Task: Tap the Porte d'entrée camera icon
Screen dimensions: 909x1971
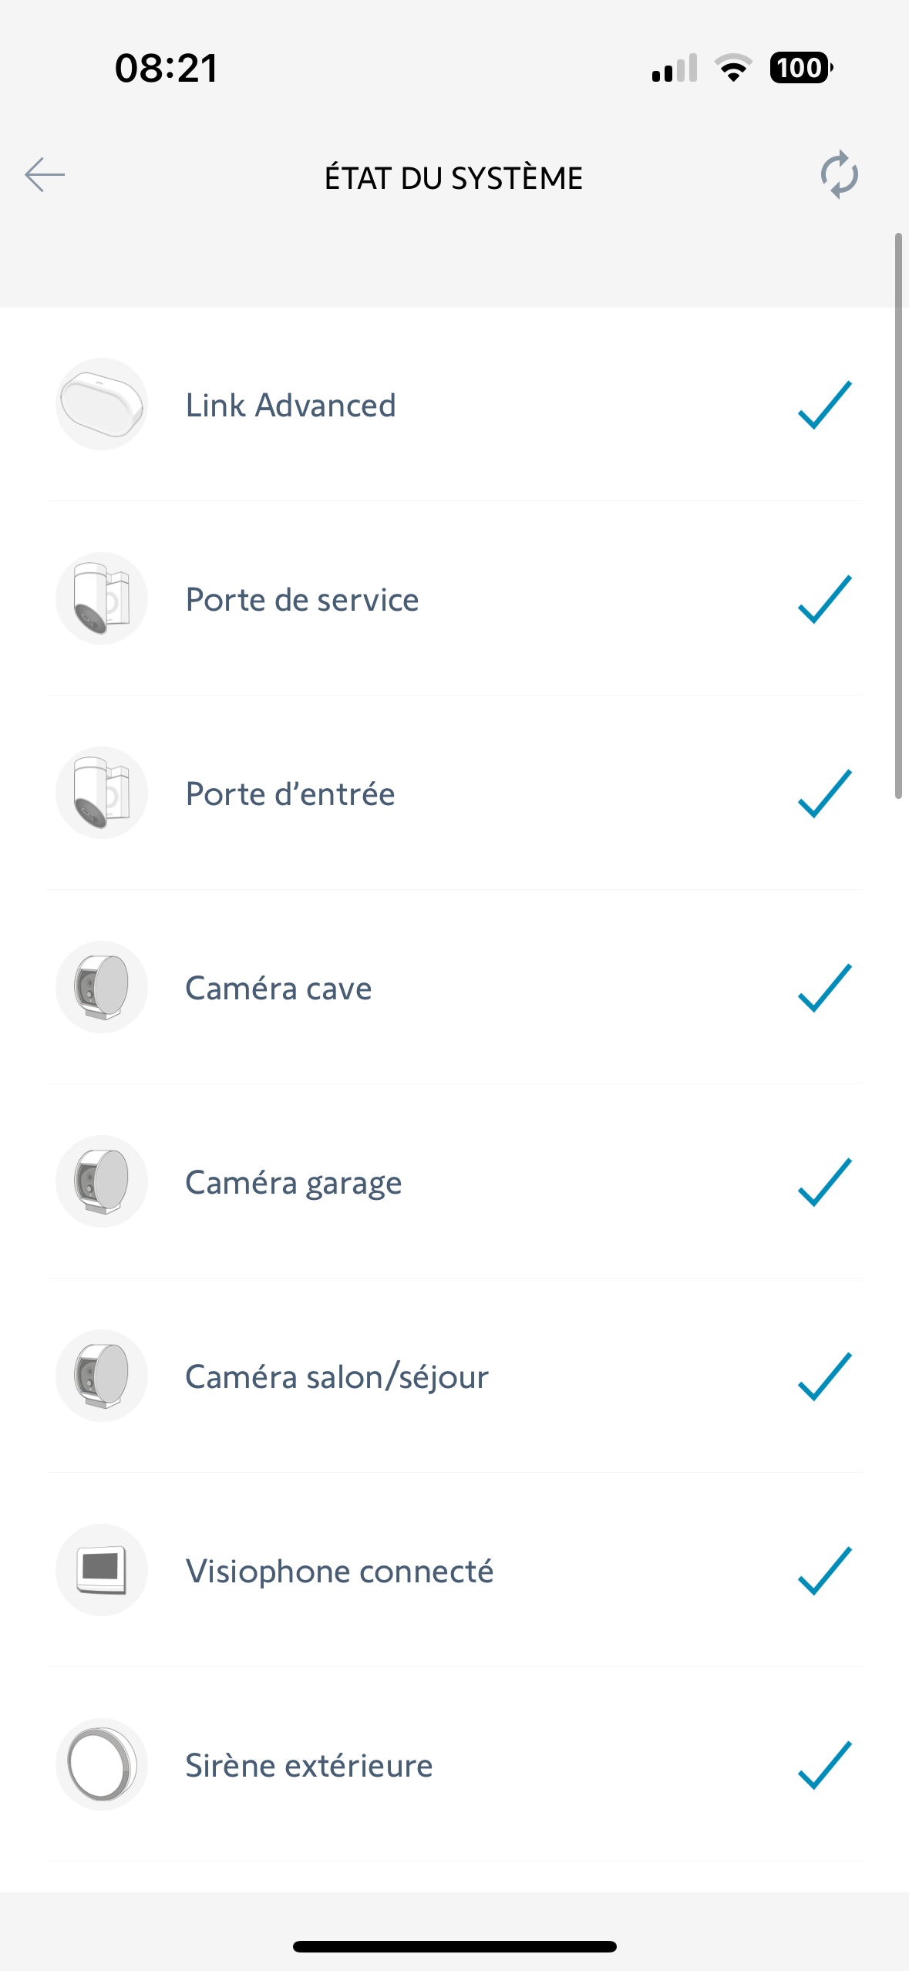Action: tap(102, 793)
